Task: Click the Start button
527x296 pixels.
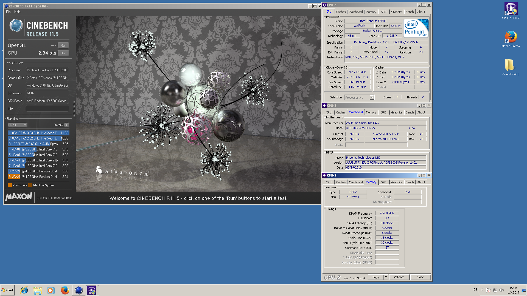Action: (x=8, y=290)
